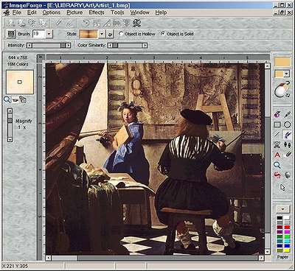This screenshot has height=271, width=295.
Task: Click the image preview thumbnail
Action: [x=20, y=82]
